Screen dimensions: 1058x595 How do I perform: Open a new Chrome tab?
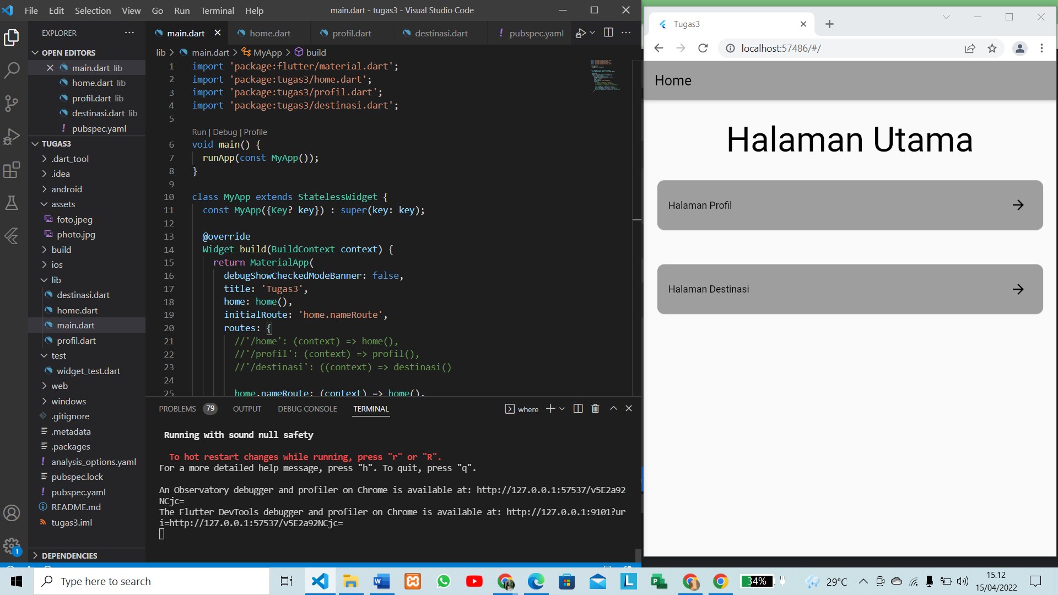[829, 24]
